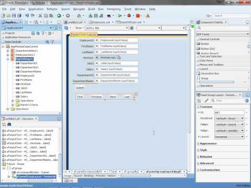251x188 pixels.
Task: Click the green Back navigation icon
Action: tap(59, 16)
